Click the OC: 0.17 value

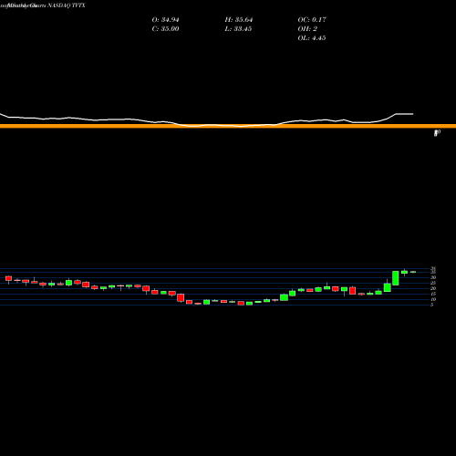(x=312, y=20)
